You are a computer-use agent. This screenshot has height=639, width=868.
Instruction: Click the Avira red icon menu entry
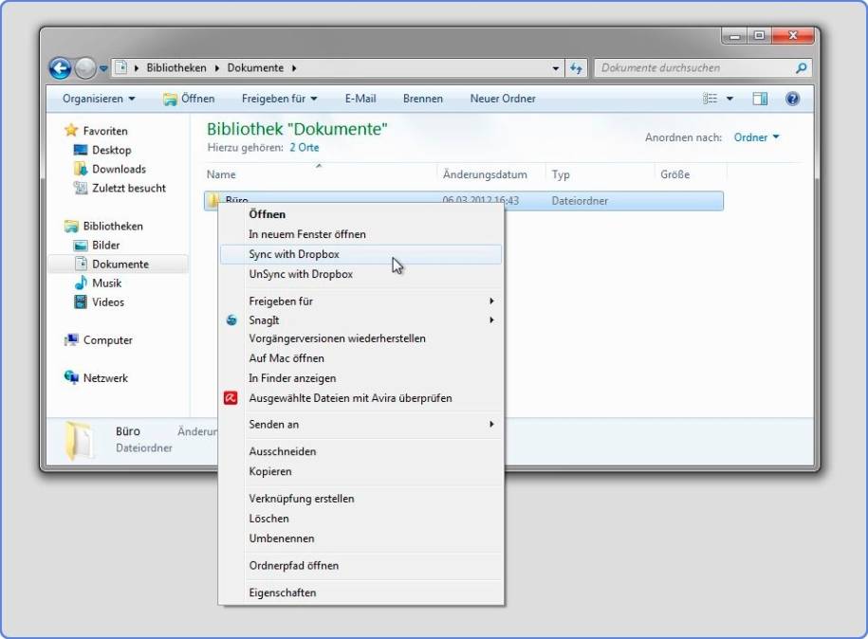tap(231, 398)
